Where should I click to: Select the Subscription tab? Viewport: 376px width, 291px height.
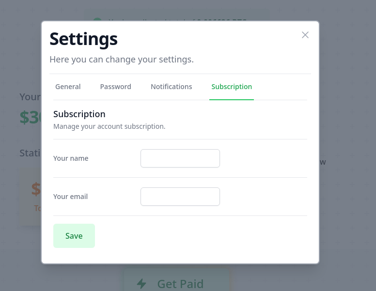[x=232, y=87]
